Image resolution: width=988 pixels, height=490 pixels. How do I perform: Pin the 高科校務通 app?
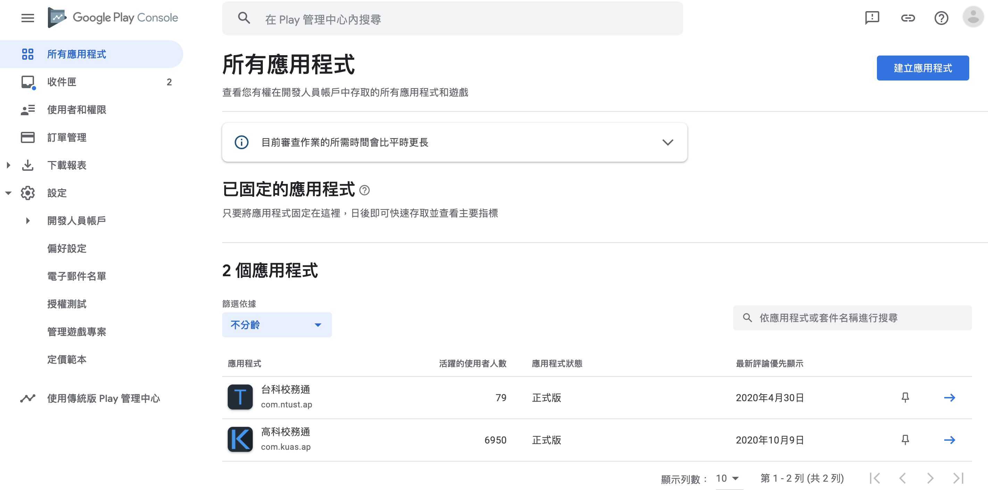(x=905, y=440)
